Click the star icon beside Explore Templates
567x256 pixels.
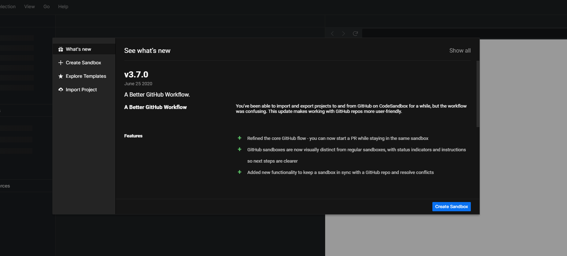pos(61,76)
